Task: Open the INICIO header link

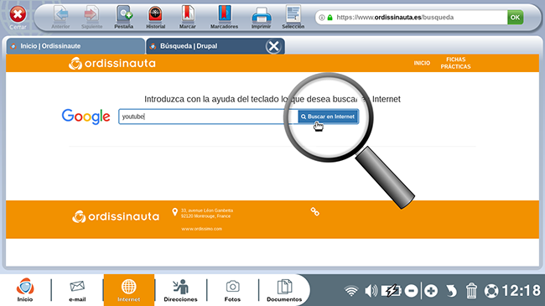Action: click(x=422, y=63)
